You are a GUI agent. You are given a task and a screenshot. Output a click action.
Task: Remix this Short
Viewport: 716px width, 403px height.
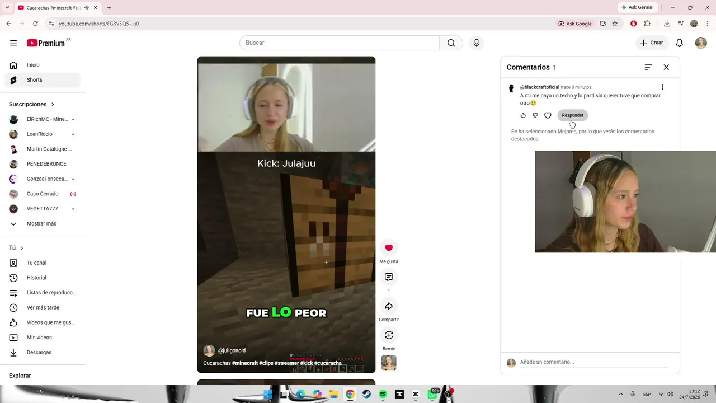(389, 335)
